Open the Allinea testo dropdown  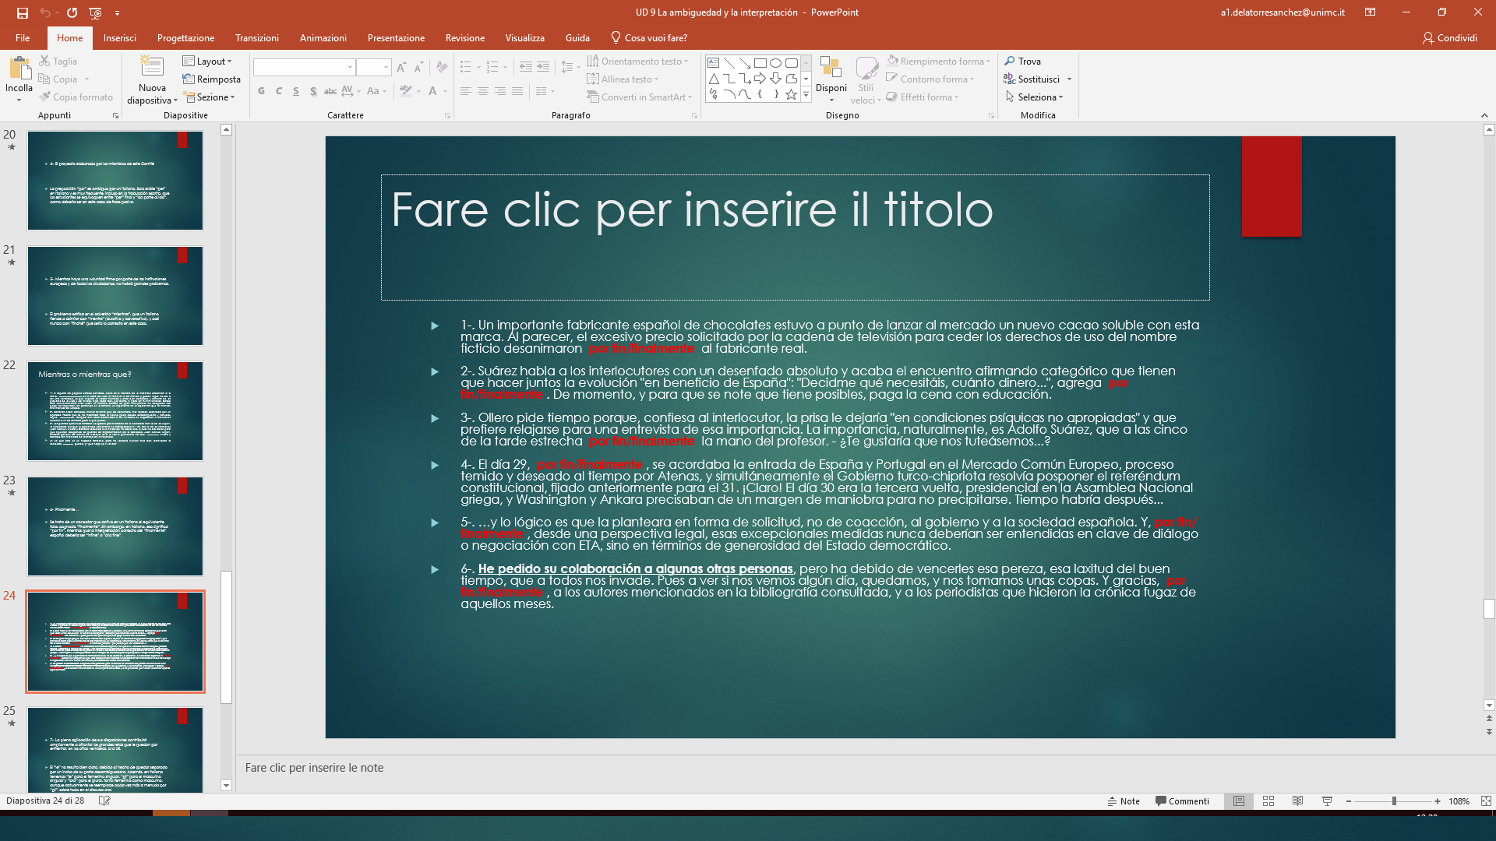(623, 79)
